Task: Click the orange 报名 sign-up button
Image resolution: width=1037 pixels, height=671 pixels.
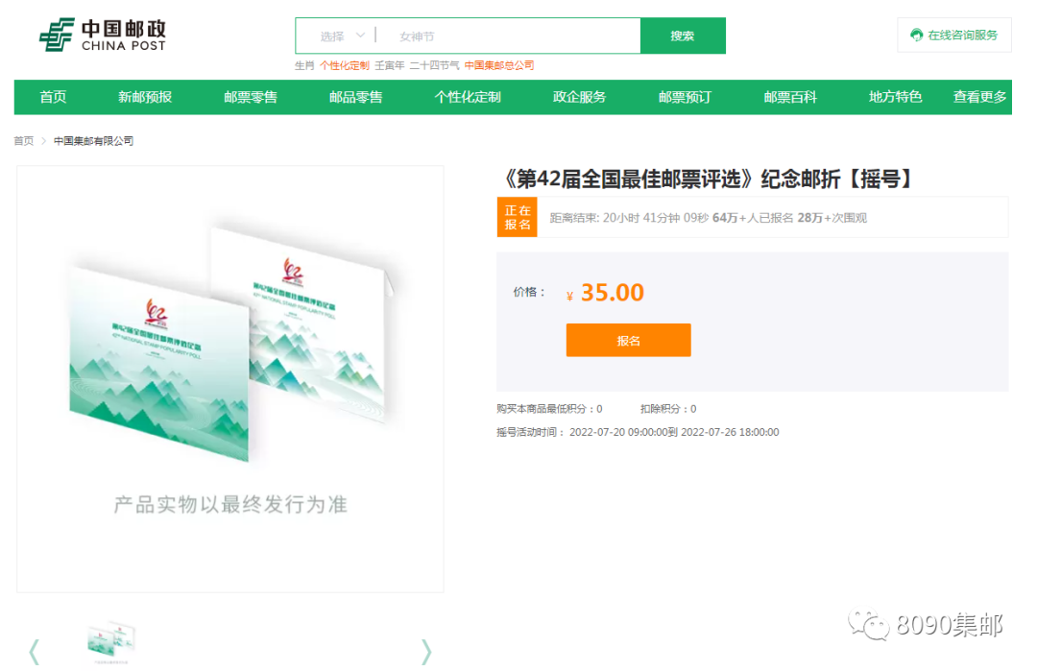Action: point(628,341)
